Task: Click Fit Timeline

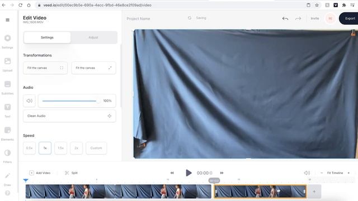Action: coord(335,173)
